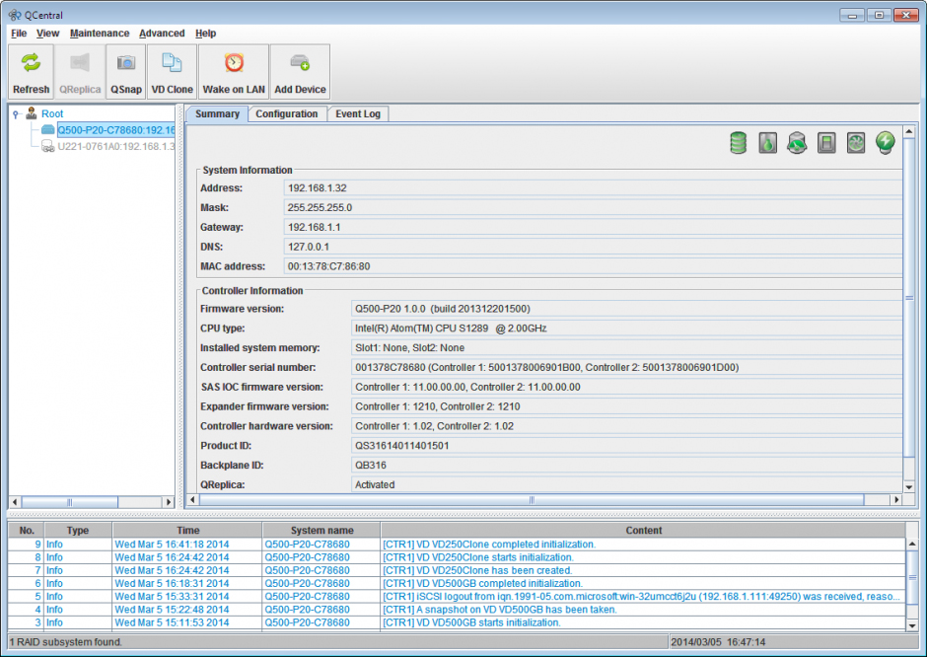Open the Maintenance menu
Screen dimensions: 927x657
tap(100, 34)
